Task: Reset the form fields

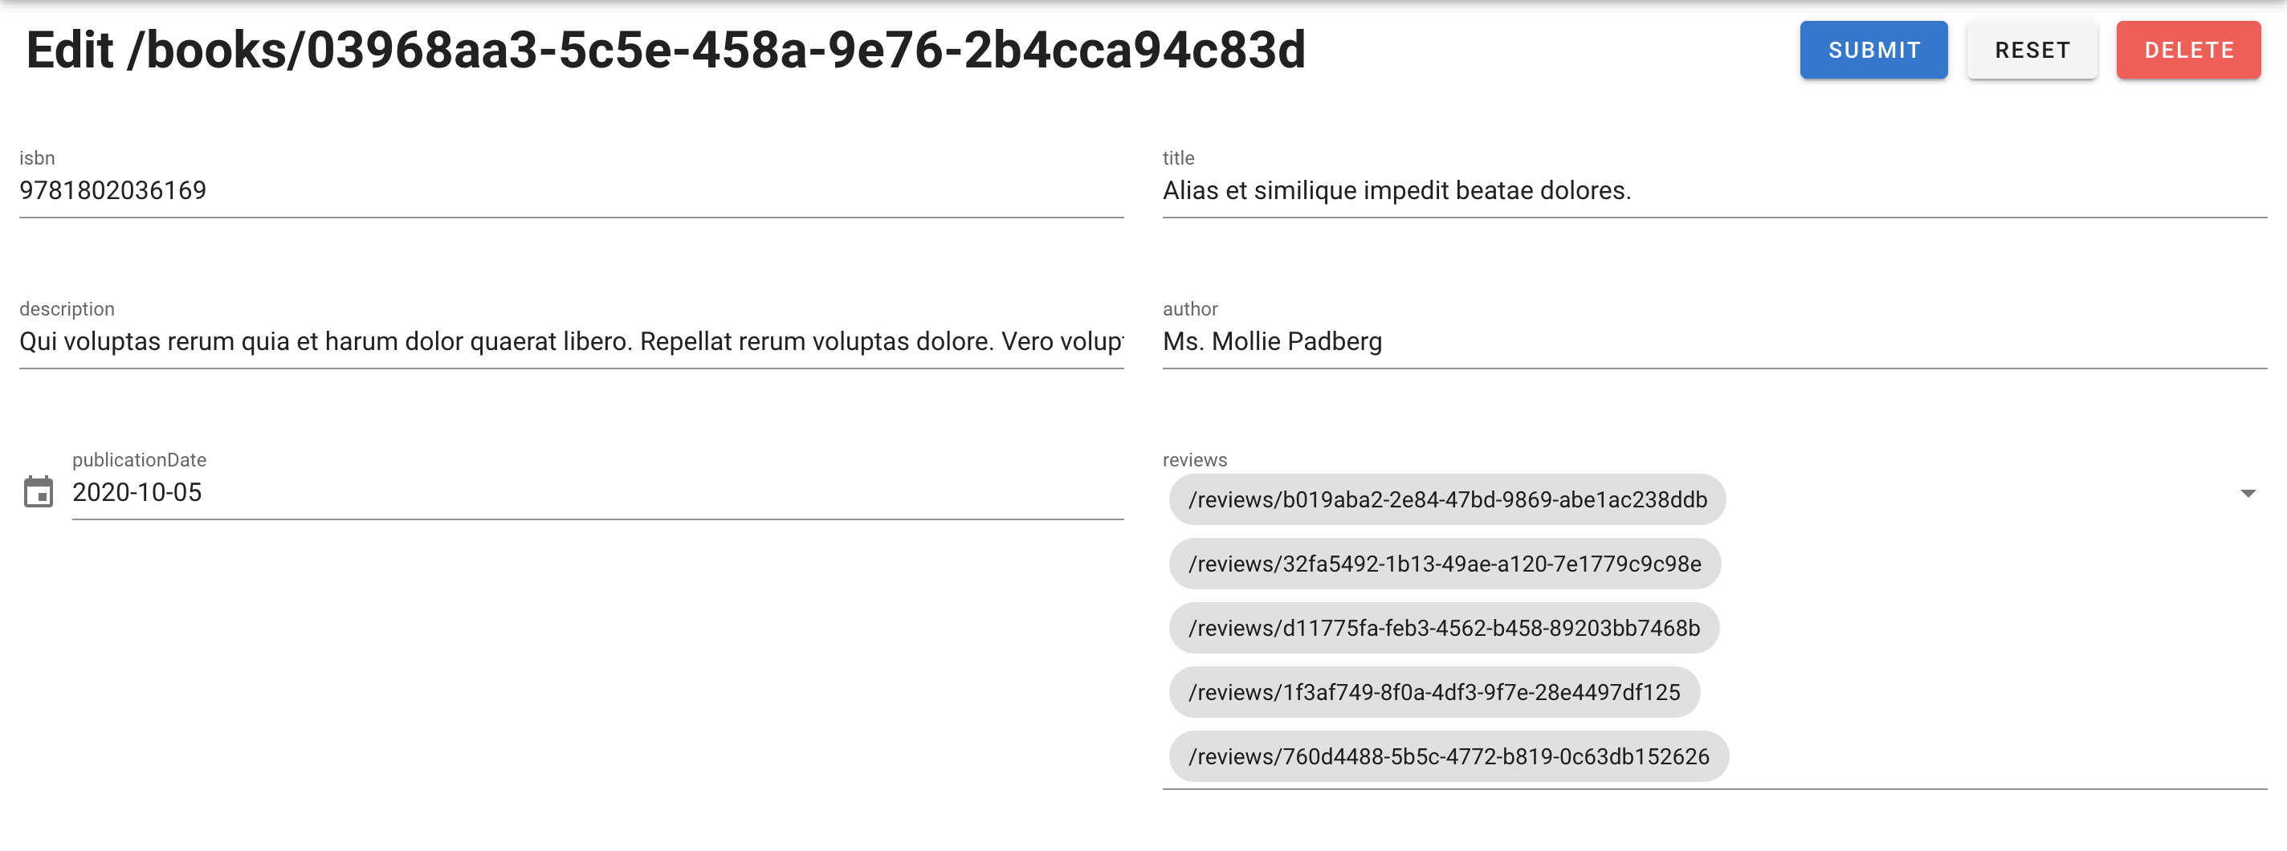Action: point(2032,51)
